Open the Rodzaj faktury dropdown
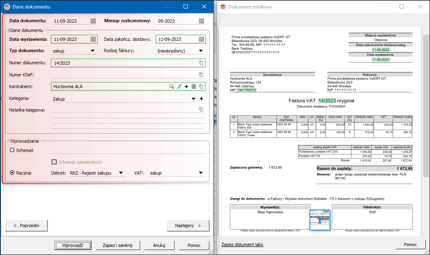Screen dimensions: 430x255 pyautogui.click(x=201, y=51)
